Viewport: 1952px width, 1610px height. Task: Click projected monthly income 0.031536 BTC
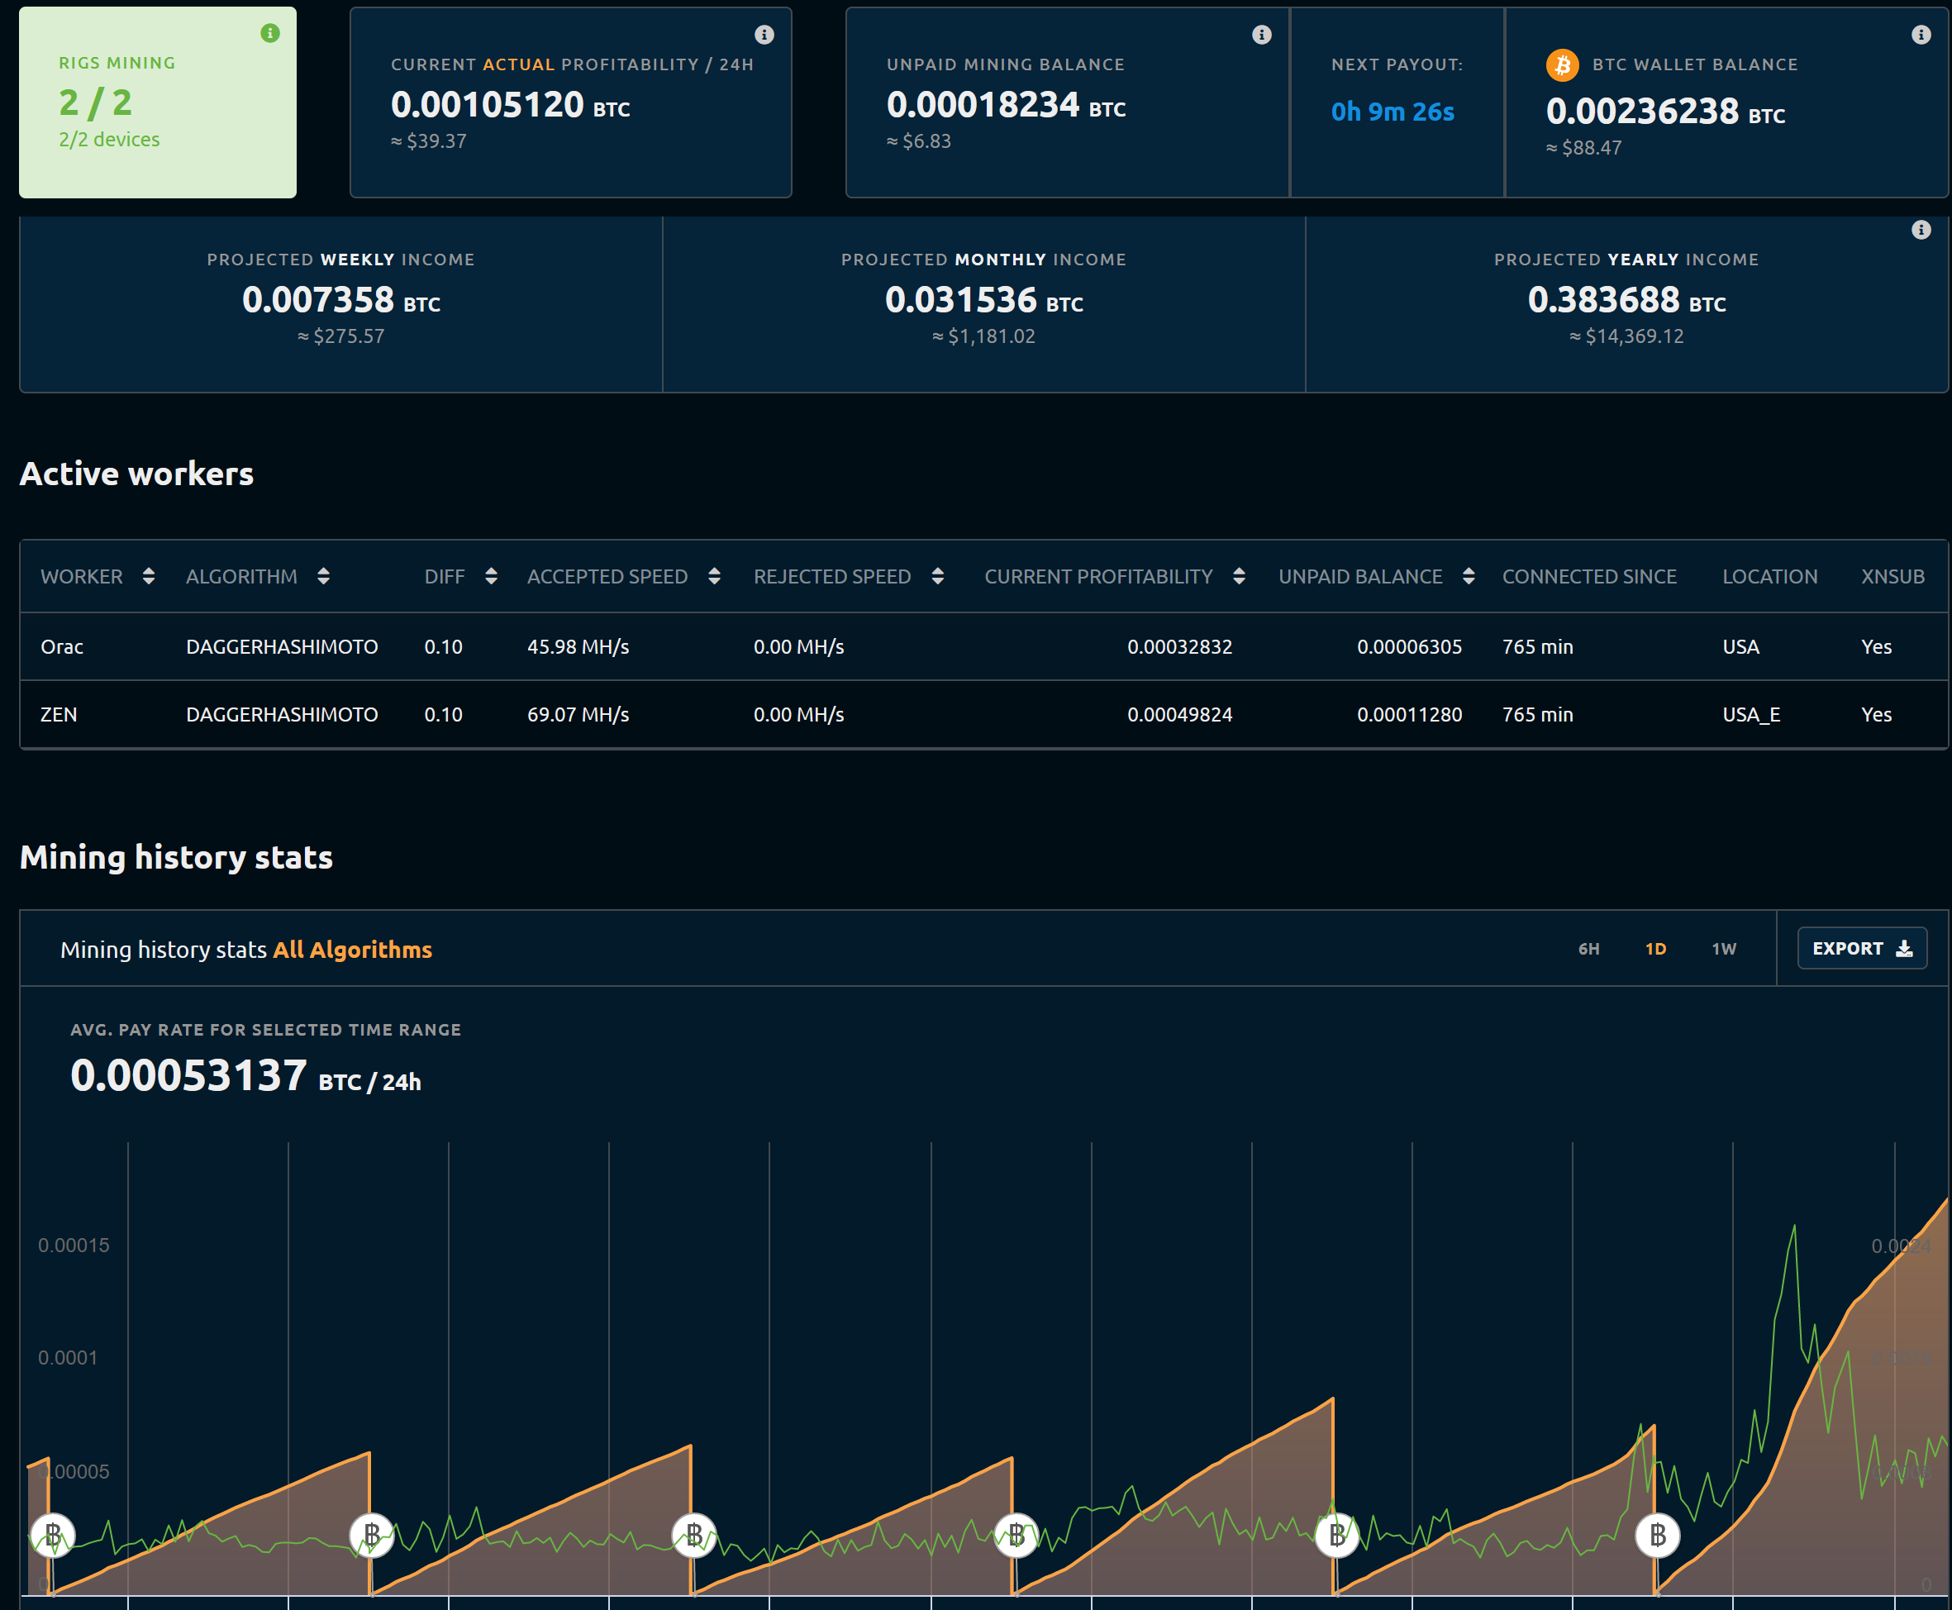(x=984, y=299)
